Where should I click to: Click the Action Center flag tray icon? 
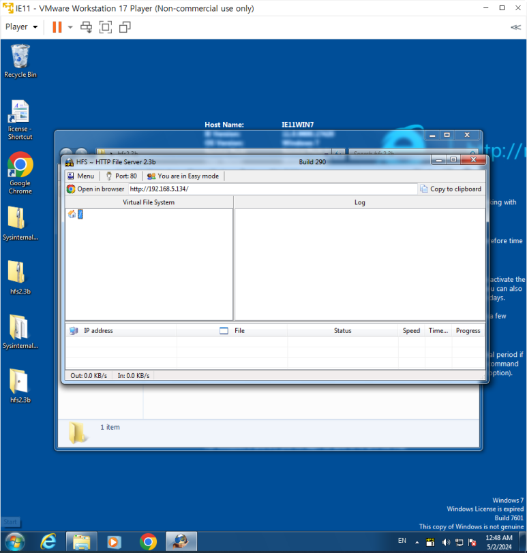(x=472, y=542)
